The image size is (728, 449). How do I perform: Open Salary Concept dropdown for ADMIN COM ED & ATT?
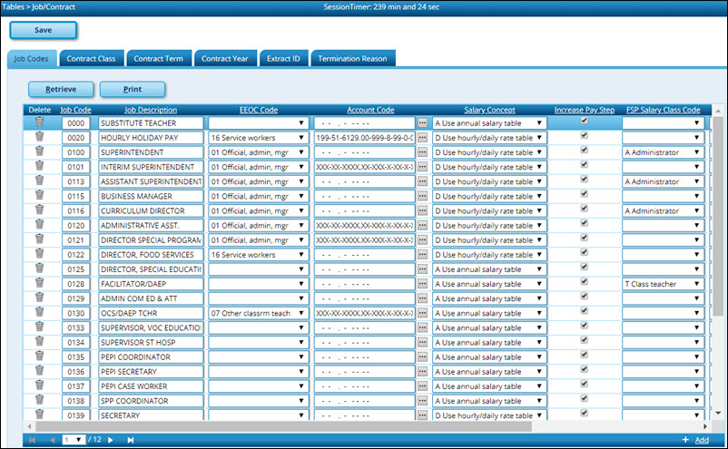[489, 298]
